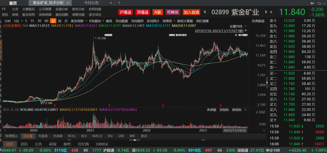This screenshot has width=327, height=153.
Task: Collapse the lower panel with the up-triangle handle
Action: pyautogui.click(x=135, y=140)
